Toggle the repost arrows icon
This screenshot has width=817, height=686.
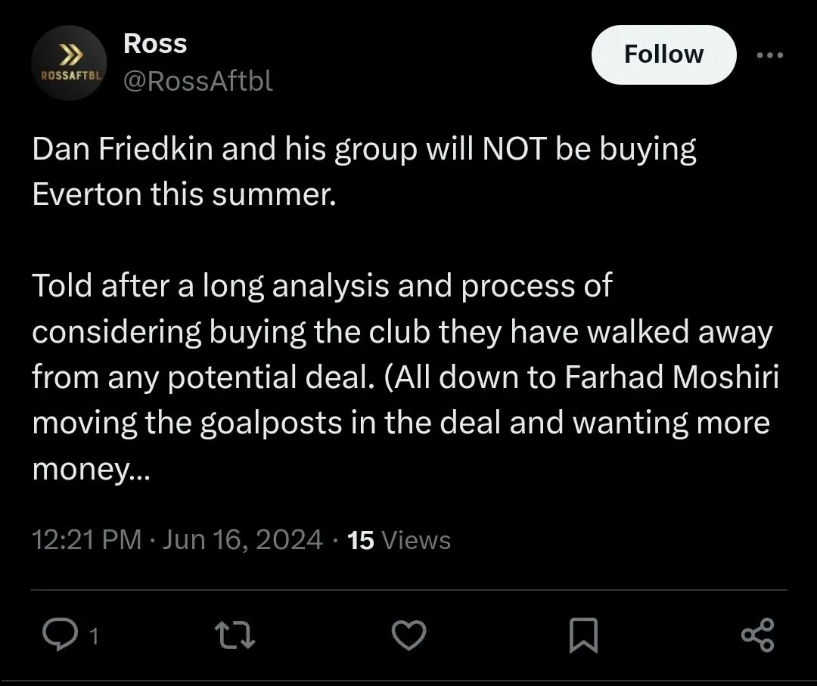pyautogui.click(x=235, y=635)
